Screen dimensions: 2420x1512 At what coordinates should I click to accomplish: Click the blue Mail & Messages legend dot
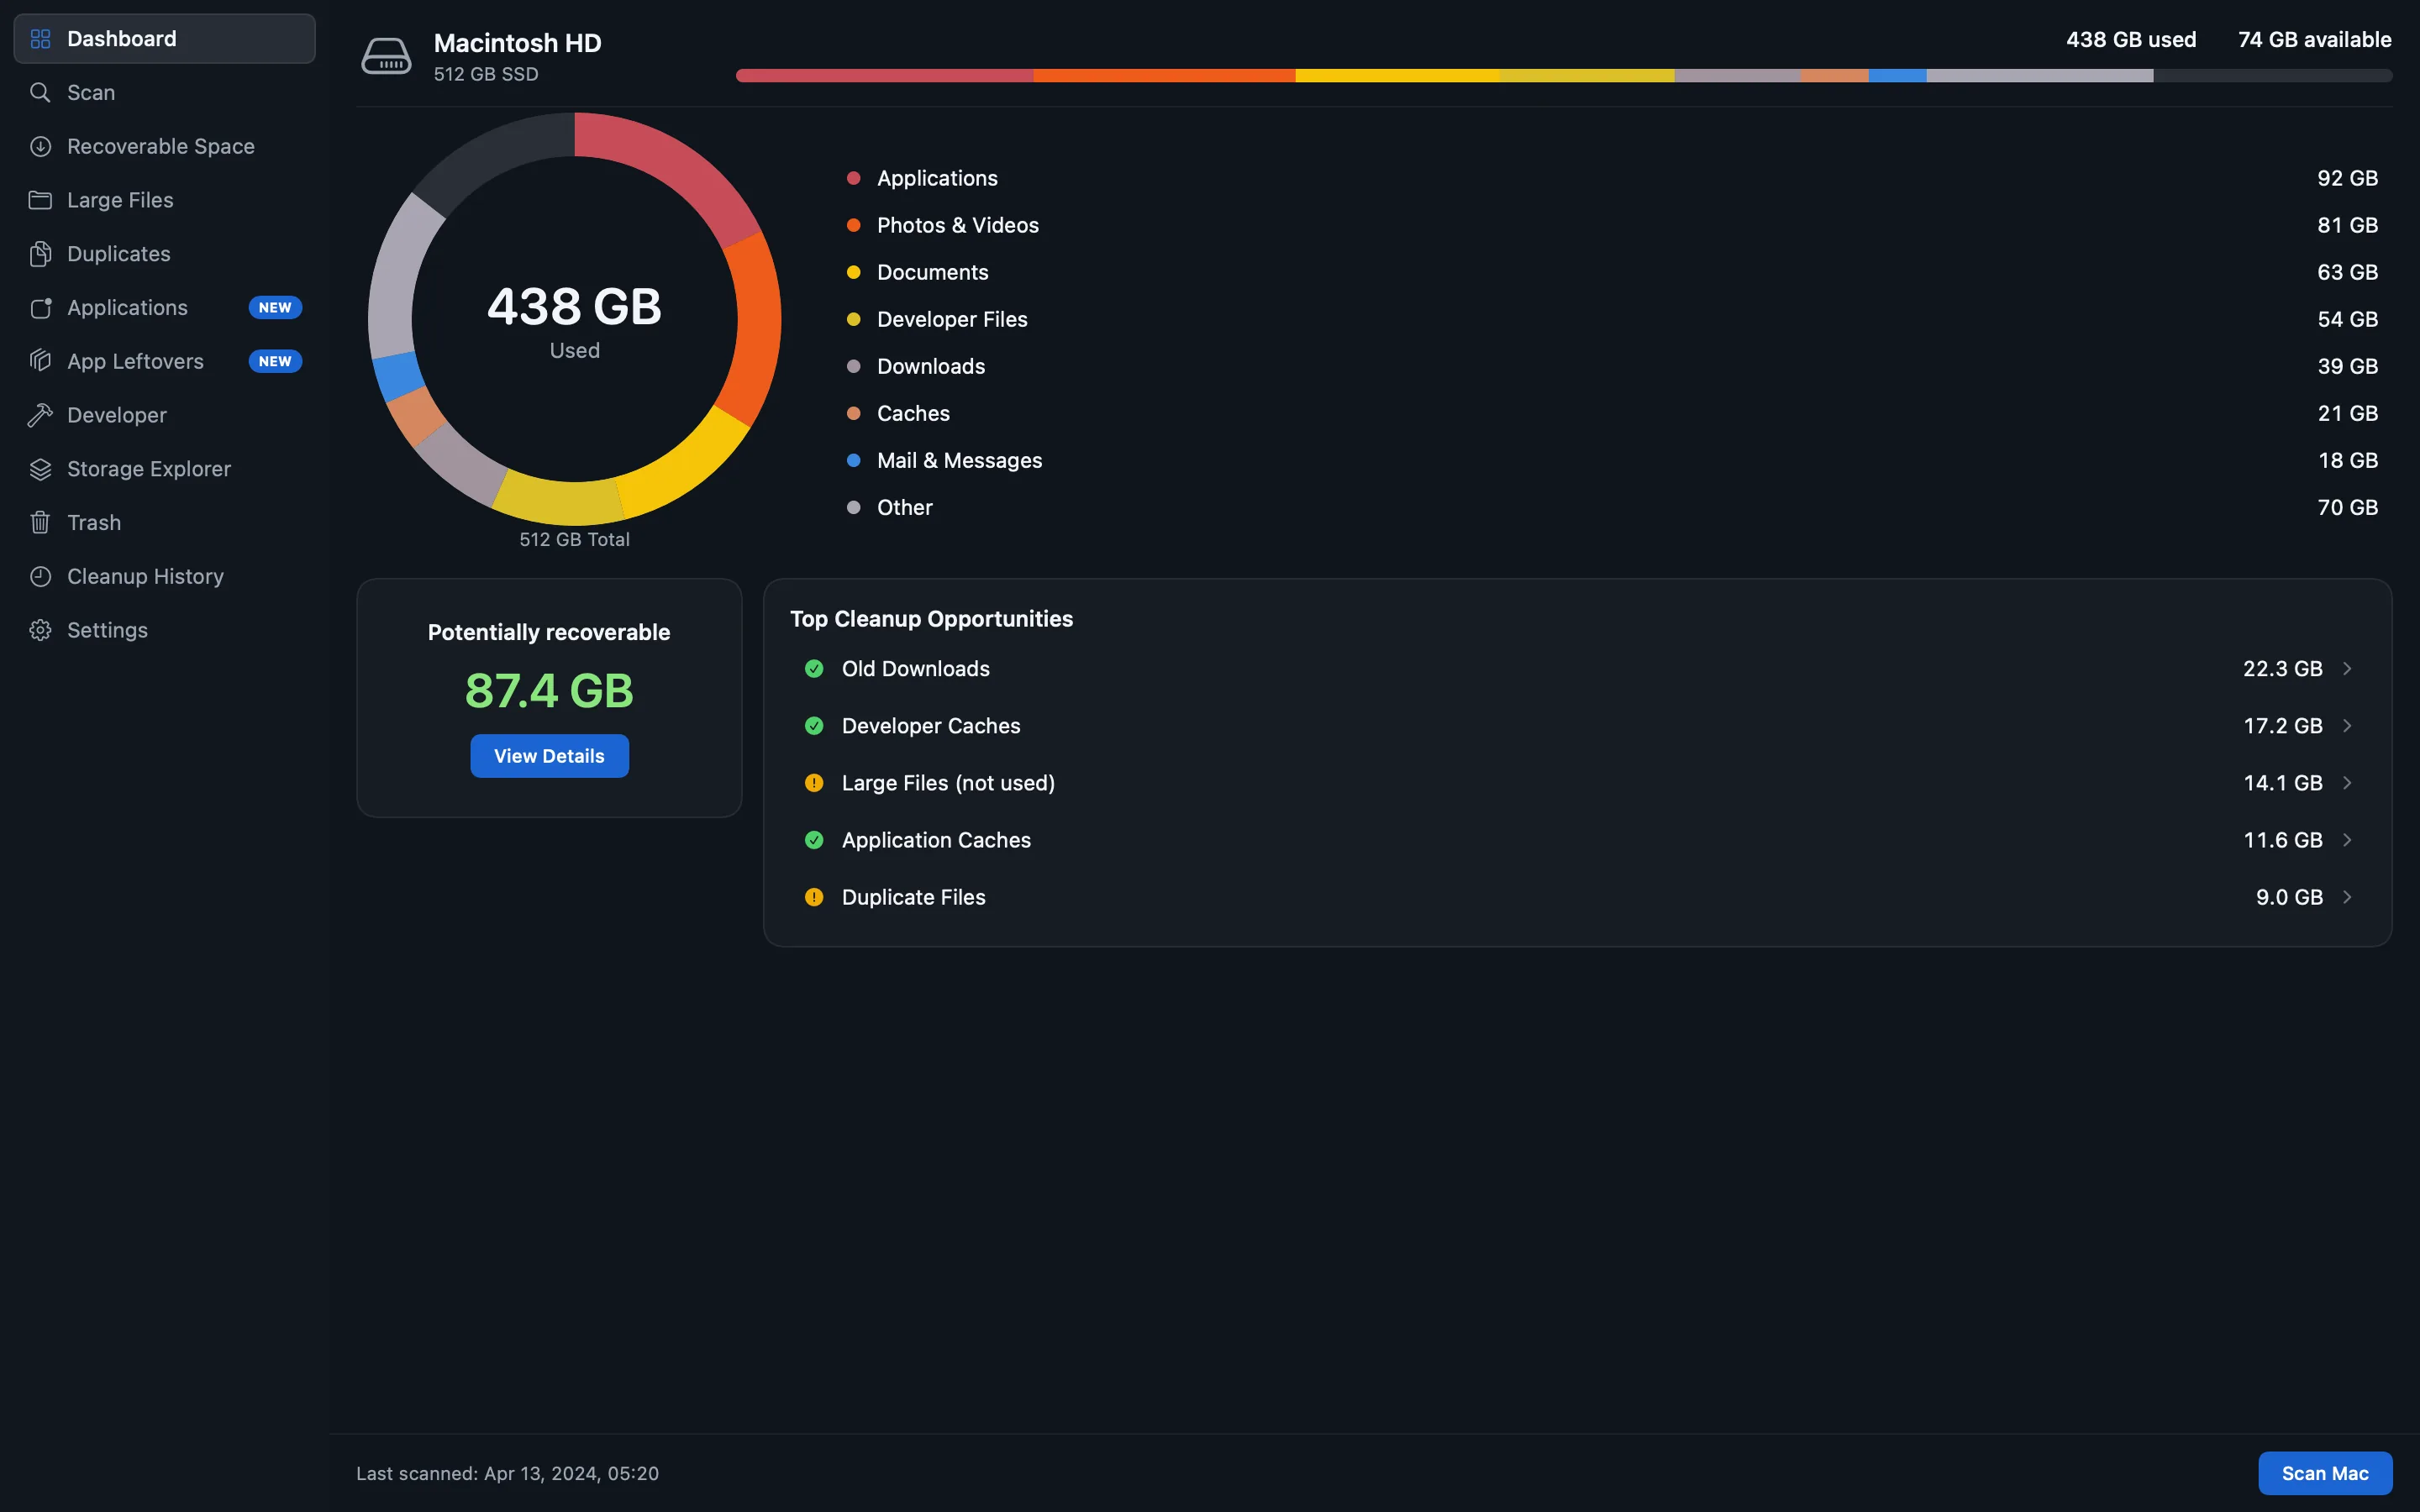pos(853,461)
